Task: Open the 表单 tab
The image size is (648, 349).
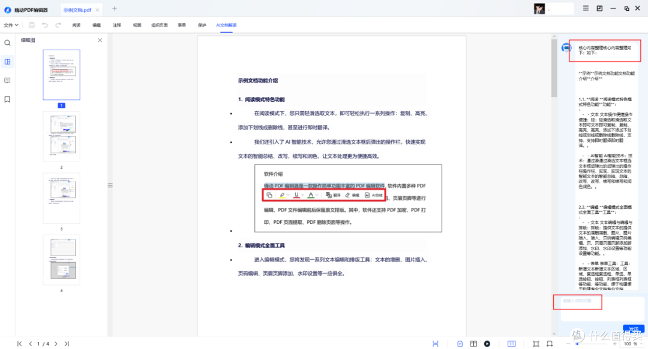Action: coord(182,25)
